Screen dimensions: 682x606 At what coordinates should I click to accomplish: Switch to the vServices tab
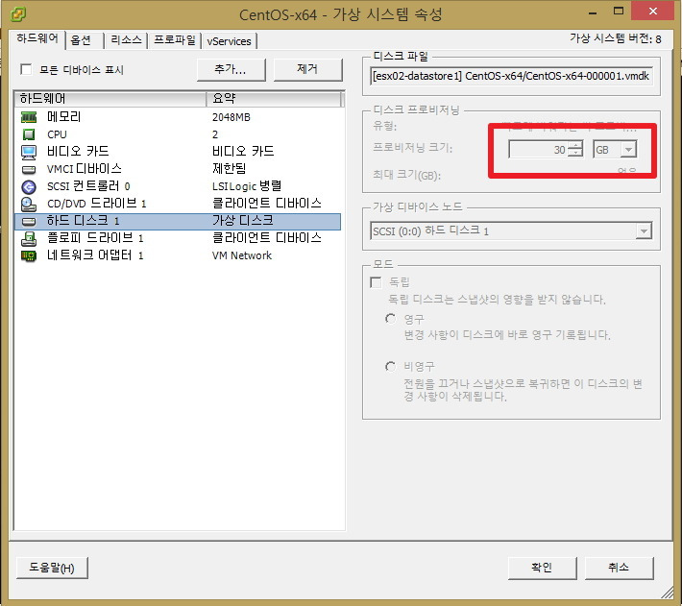coord(230,41)
